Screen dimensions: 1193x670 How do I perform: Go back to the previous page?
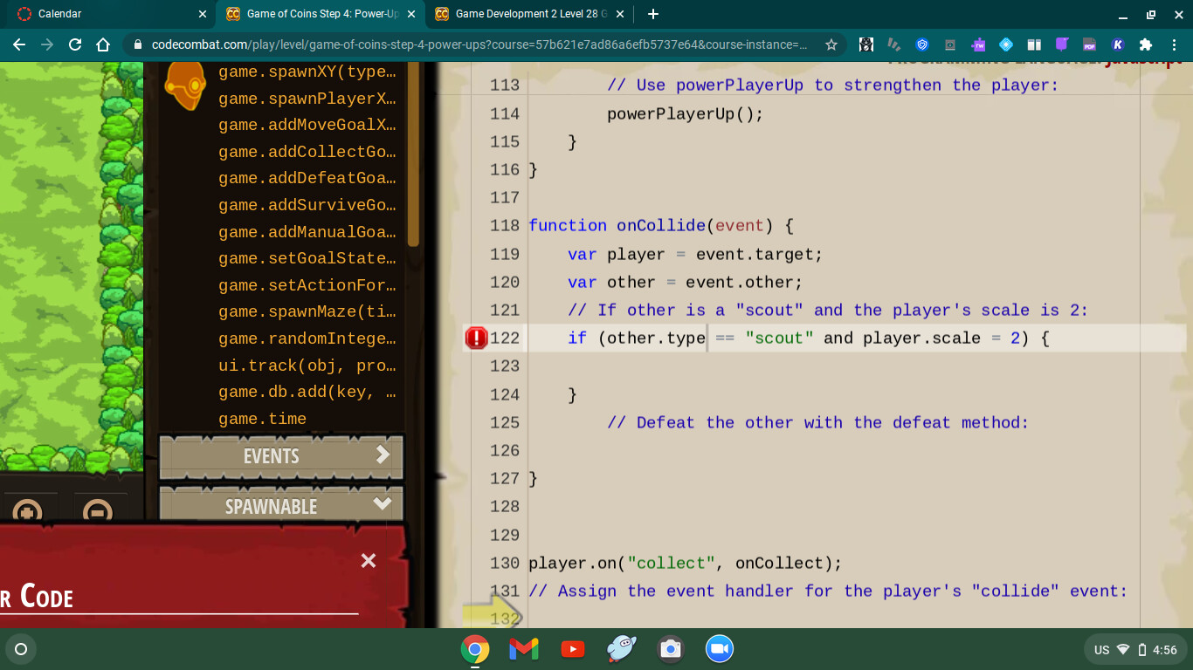click(19, 44)
